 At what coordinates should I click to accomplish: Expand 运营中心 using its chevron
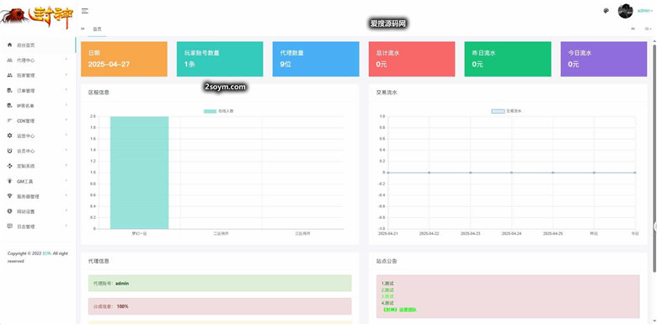[x=67, y=136]
